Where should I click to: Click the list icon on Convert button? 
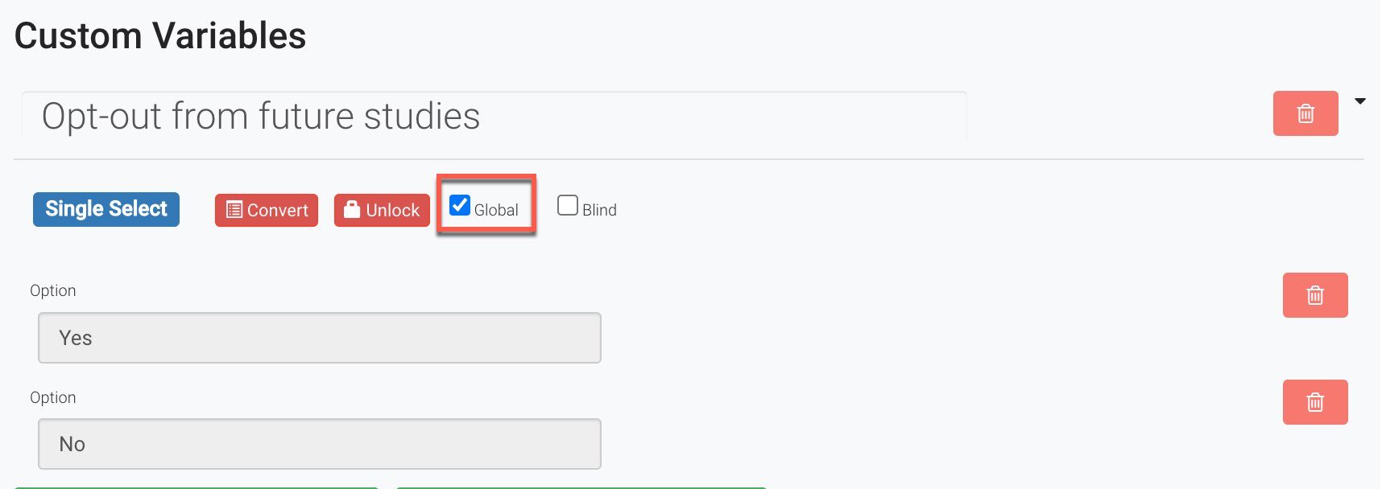(x=234, y=210)
